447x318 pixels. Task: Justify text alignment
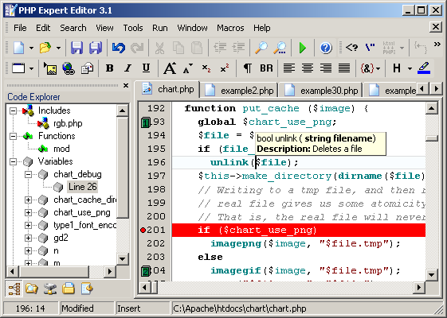[344, 68]
